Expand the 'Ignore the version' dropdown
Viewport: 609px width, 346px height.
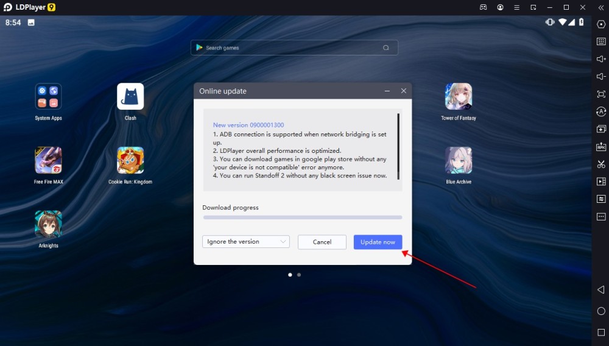pyautogui.click(x=246, y=242)
